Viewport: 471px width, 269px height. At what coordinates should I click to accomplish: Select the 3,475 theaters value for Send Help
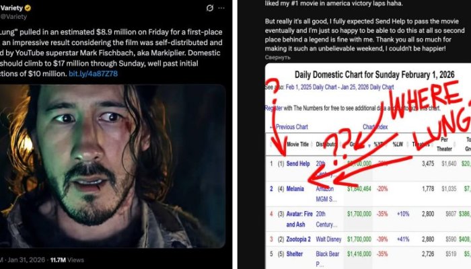(428, 163)
